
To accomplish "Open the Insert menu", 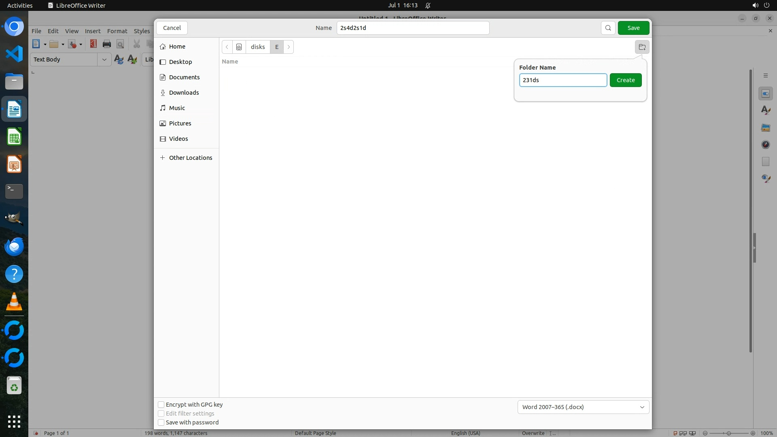I will (93, 31).
